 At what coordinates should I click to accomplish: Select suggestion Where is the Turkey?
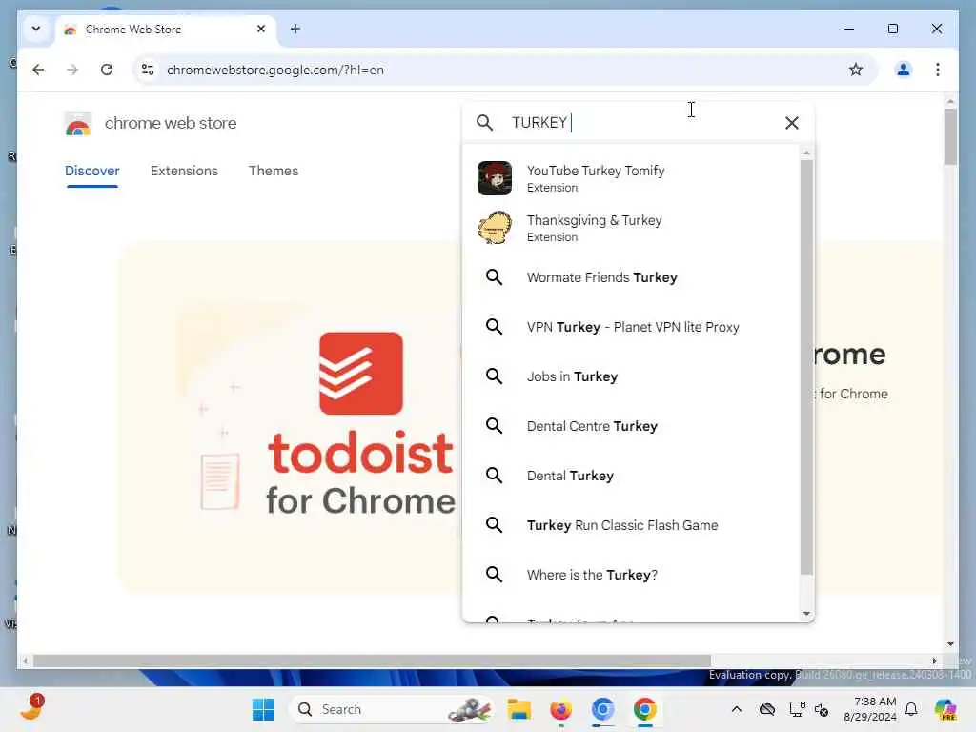point(631,575)
